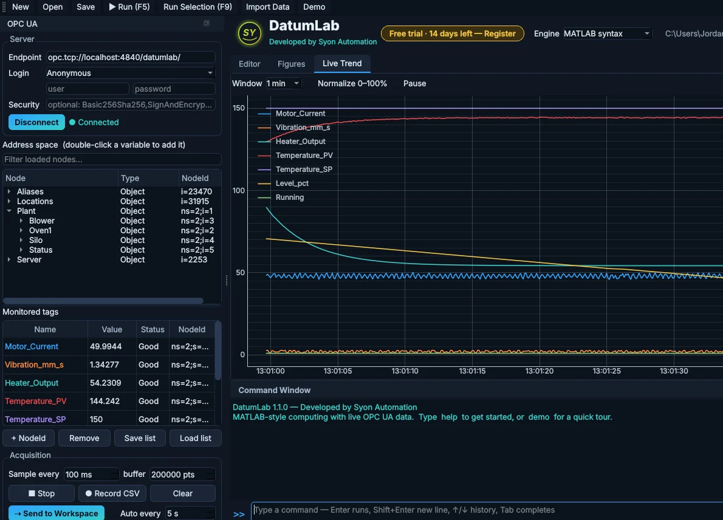Toggle Normalize 0–100% on the trend

pos(352,83)
